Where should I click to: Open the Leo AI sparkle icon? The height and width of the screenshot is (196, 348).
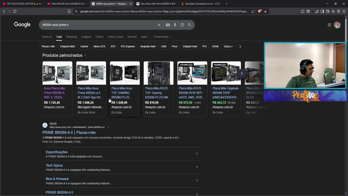click(x=333, y=11)
